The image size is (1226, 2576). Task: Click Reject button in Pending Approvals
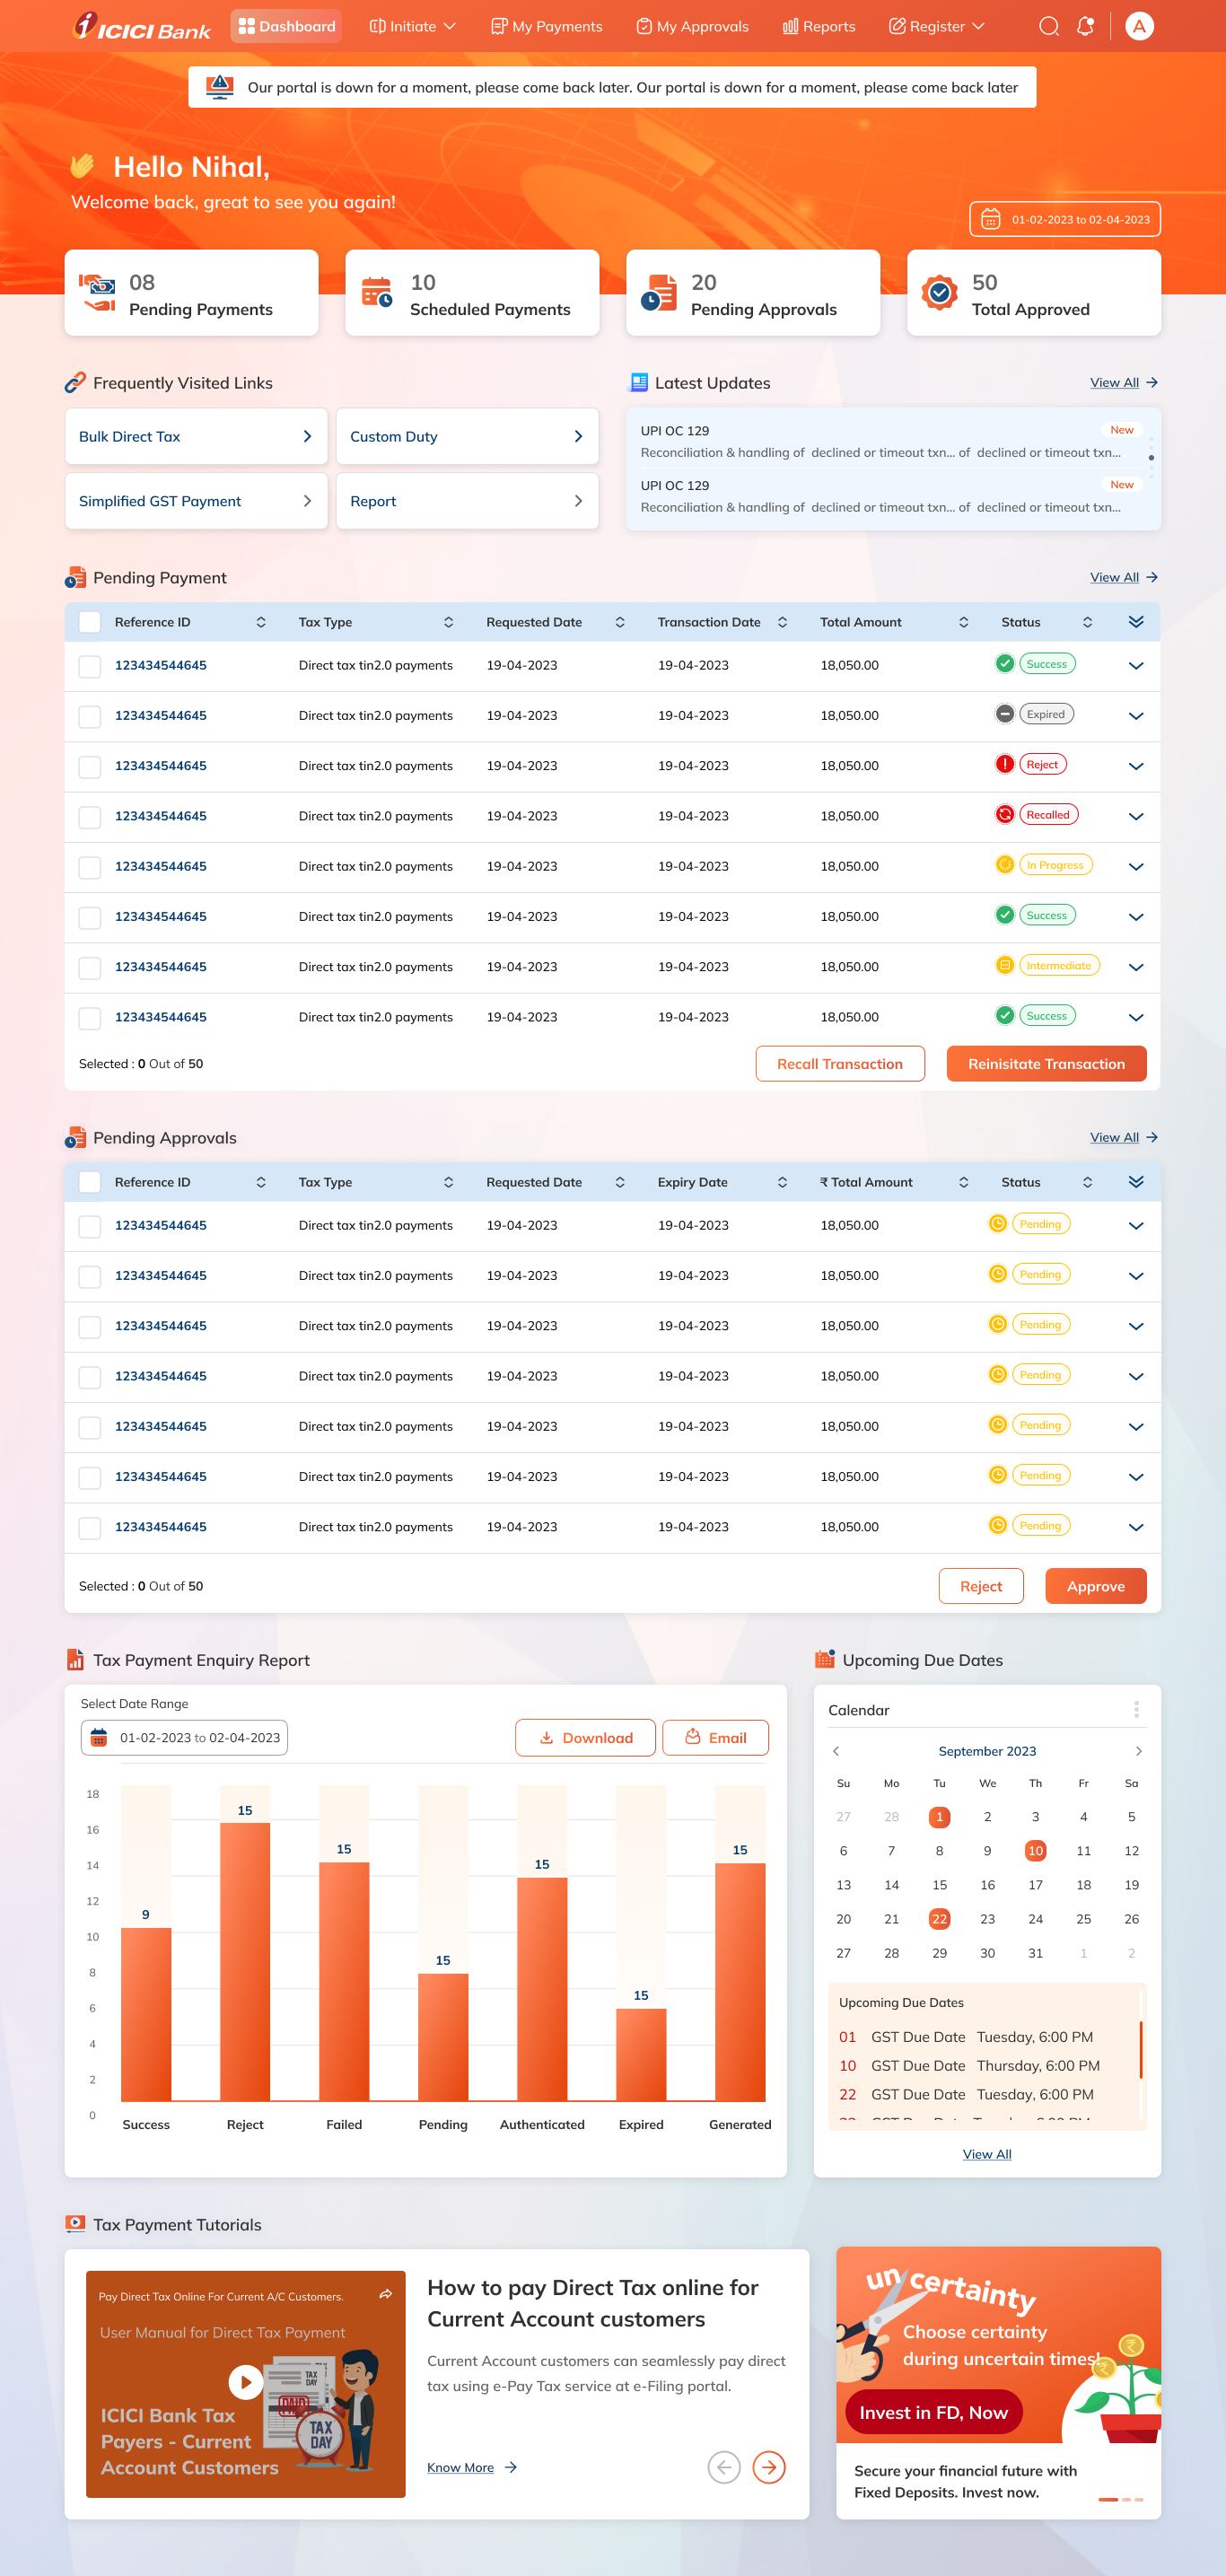(x=981, y=1586)
